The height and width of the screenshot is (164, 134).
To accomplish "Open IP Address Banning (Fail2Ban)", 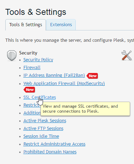I will [x=54, y=75].
